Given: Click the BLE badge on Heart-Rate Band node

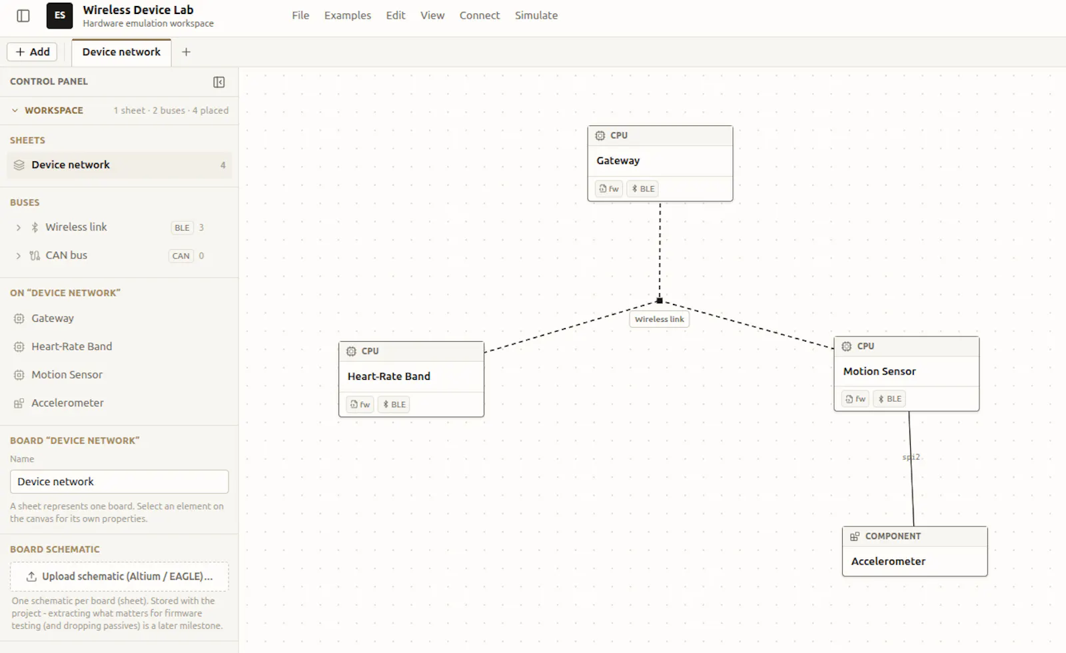Looking at the screenshot, I should [x=394, y=404].
